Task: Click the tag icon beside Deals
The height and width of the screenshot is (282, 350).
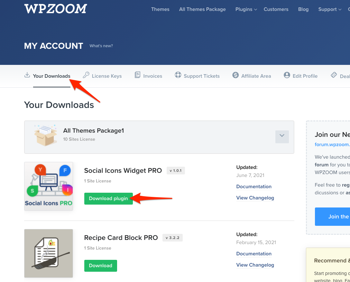Action: coord(334,75)
